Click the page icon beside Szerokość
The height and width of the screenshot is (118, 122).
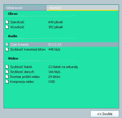(7, 22)
